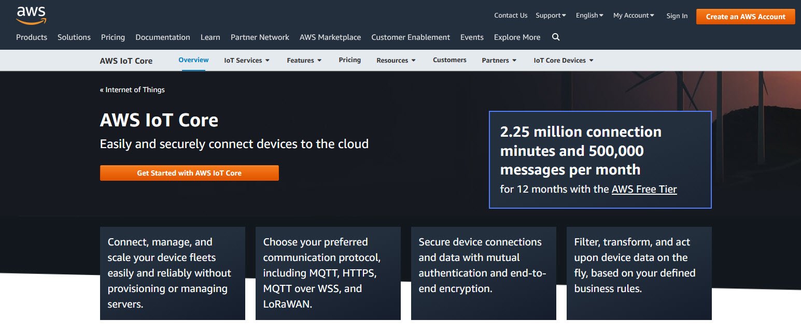The width and height of the screenshot is (801, 334).
Task: Open Customer Enablement menu
Action: pyautogui.click(x=411, y=37)
